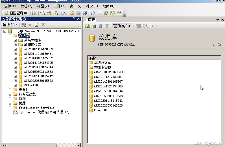The image size is (225, 147).
Task: Open the Connect (连接) dropdown
Action: coord(10,25)
